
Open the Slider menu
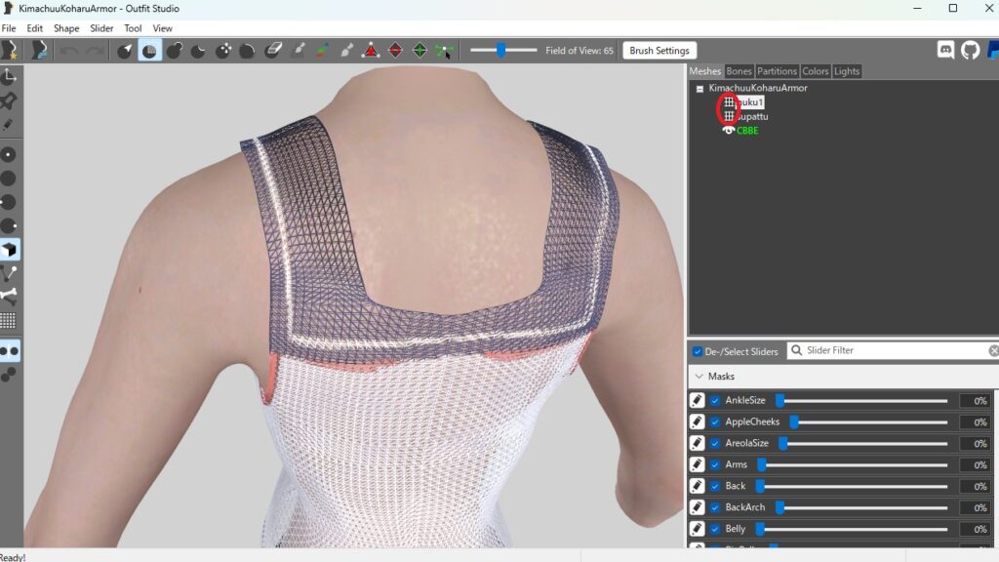coord(101,28)
